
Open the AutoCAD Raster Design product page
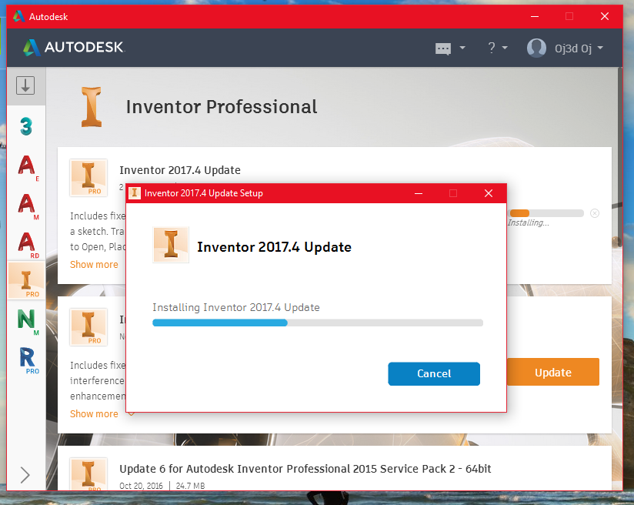tap(25, 242)
